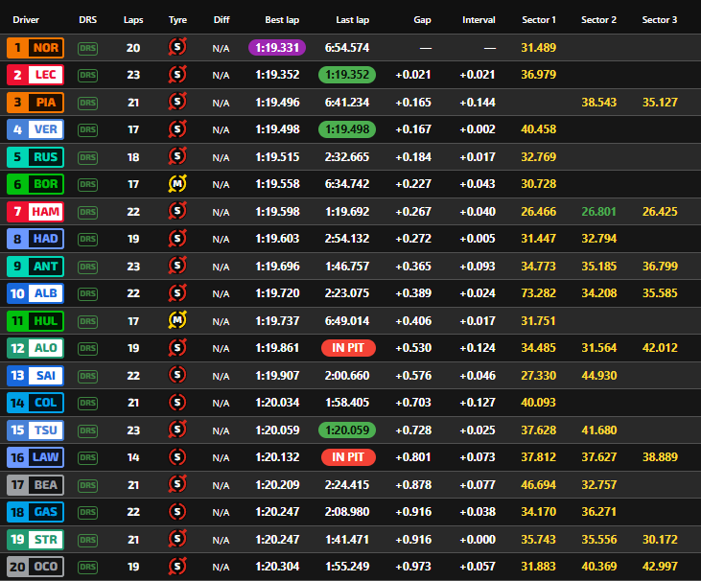Viewport: 701px width, 581px height.
Task: Select the Sector 1 column header
Action: pyautogui.click(x=539, y=20)
